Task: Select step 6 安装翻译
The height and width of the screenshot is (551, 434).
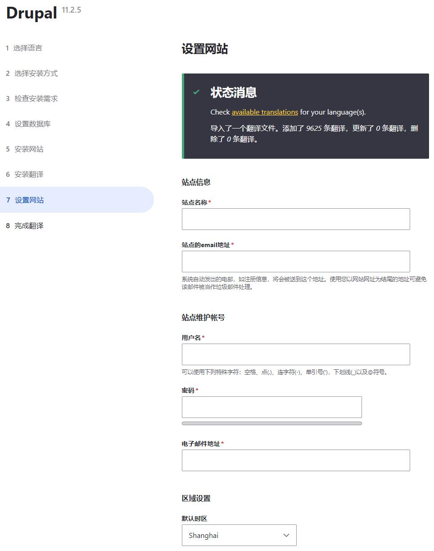Action: (25, 174)
